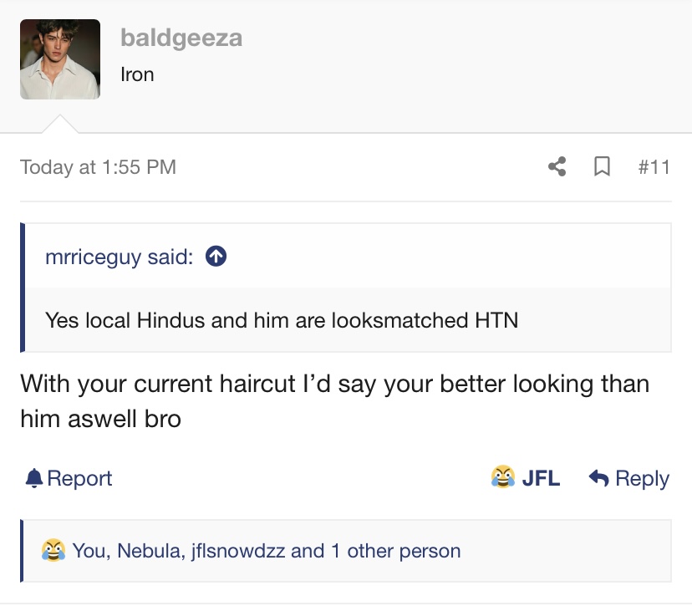This screenshot has width=692, height=606.
Task: Click the laughing emoji in reactions bar
Action: (x=53, y=550)
